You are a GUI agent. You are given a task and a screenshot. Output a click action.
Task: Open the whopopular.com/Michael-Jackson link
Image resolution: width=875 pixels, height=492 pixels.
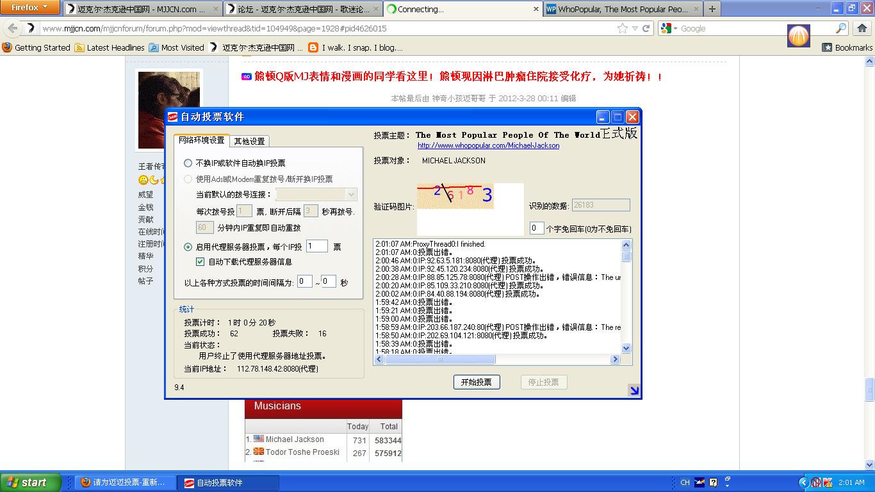(x=488, y=145)
